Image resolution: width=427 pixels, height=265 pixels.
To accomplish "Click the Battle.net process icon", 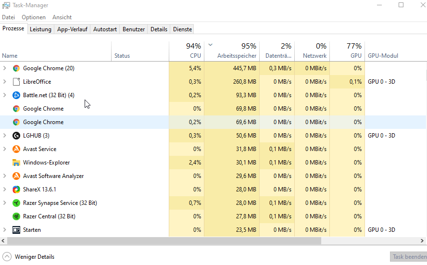I will point(16,95).
